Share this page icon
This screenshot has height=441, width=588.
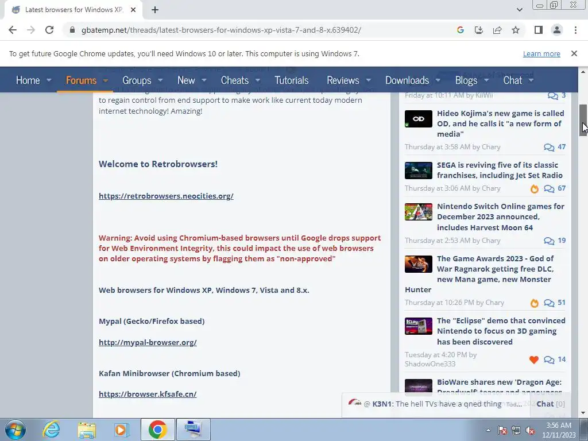(497, 30)
